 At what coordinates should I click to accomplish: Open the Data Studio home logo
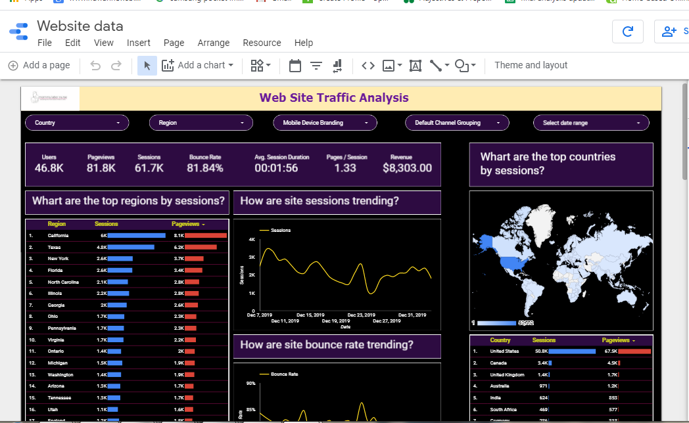click(18, 32)
